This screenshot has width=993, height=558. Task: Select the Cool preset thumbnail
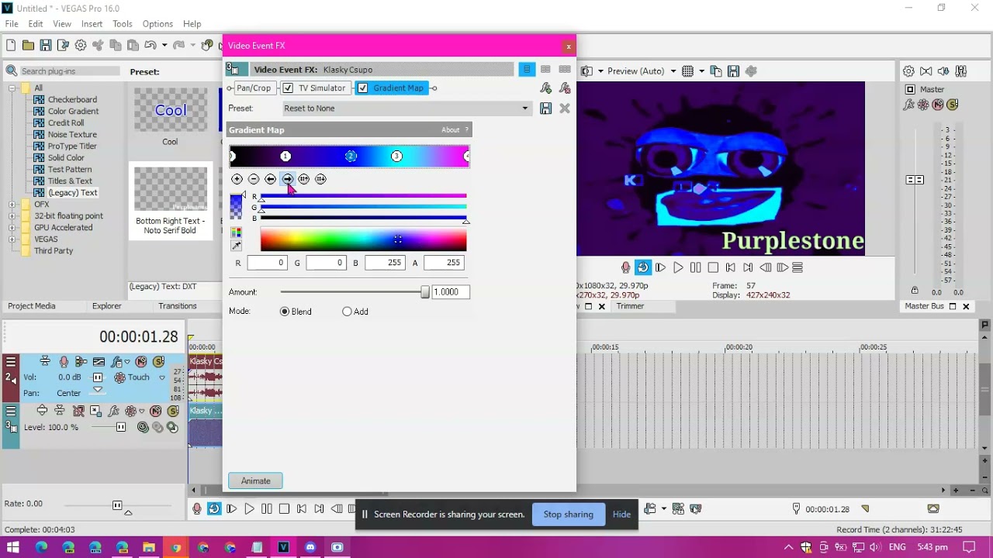coord(171,111)
